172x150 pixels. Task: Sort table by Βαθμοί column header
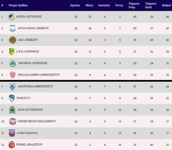165,5
